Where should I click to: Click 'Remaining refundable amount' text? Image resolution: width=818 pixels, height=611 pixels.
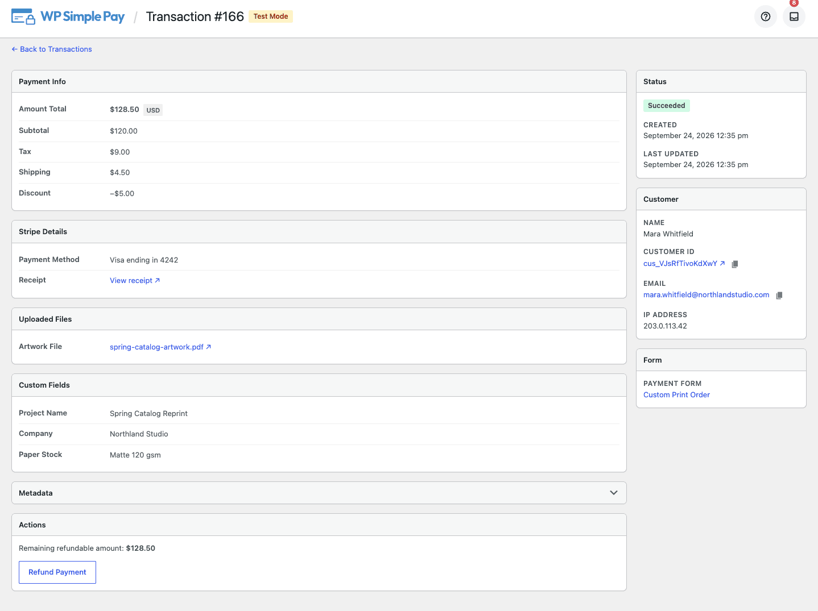pos(71,548)
